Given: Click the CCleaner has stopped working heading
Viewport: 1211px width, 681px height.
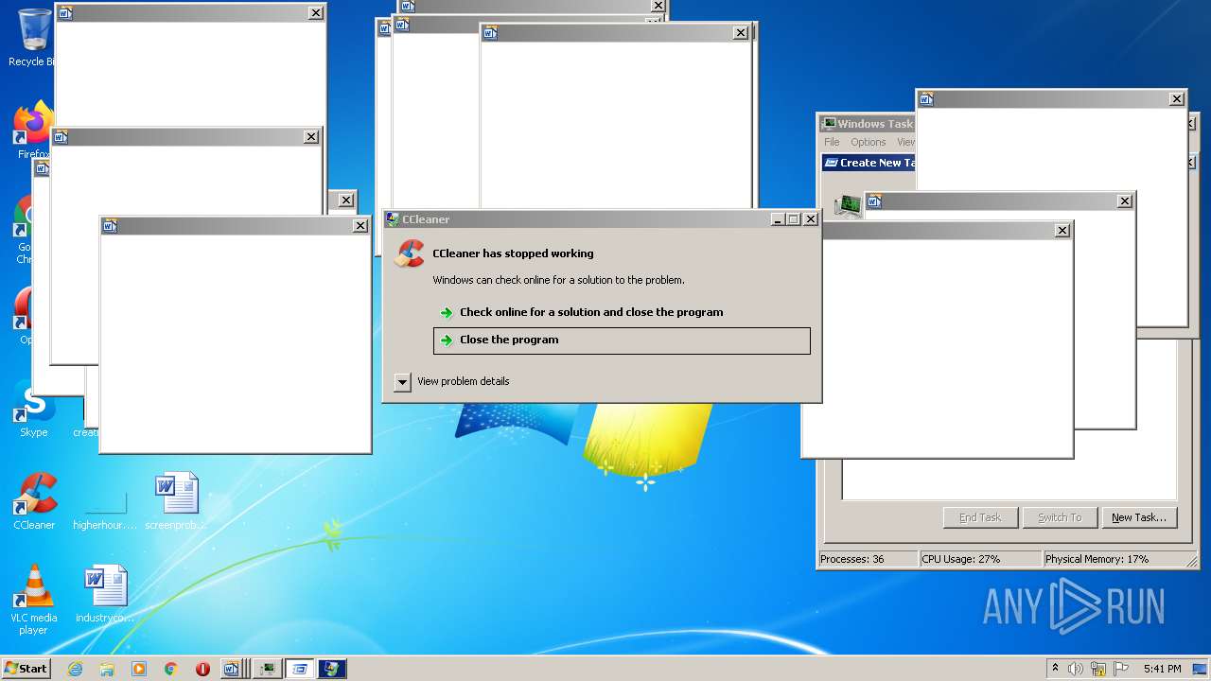Looking at the screenshot, I should (513, 253).
